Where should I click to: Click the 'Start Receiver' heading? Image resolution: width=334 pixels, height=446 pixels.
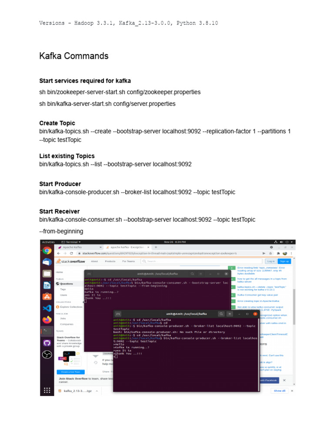(x=59, y=212)
